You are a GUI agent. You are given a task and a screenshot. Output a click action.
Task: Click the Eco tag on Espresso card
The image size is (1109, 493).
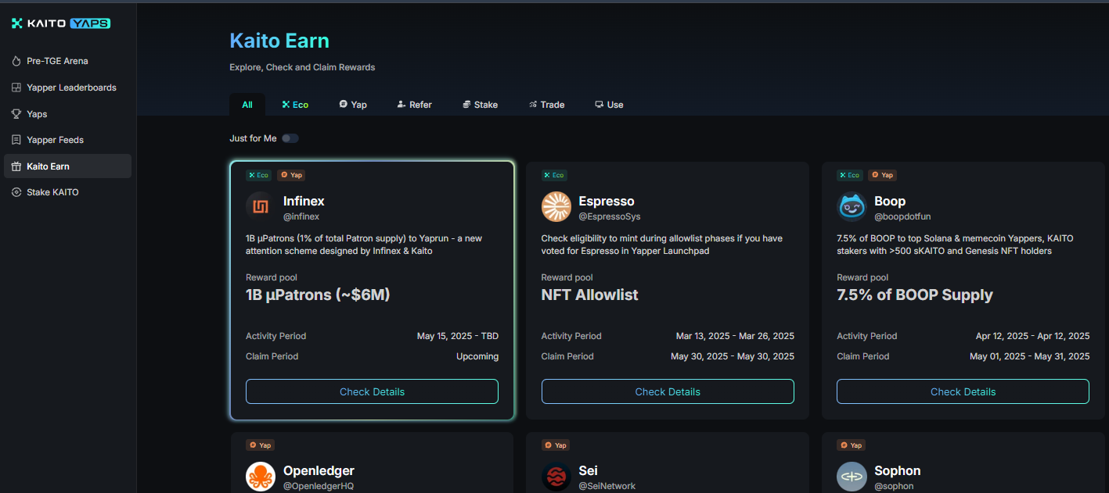554,175
